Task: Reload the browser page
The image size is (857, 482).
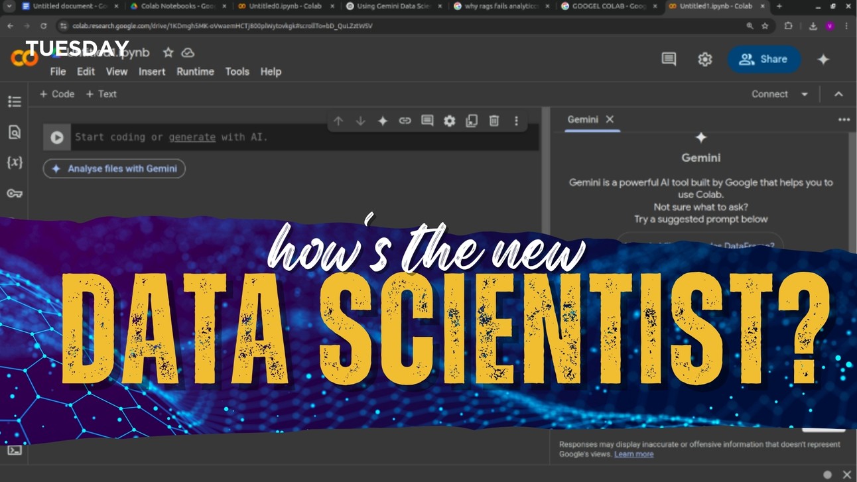Action: [44, 26]
